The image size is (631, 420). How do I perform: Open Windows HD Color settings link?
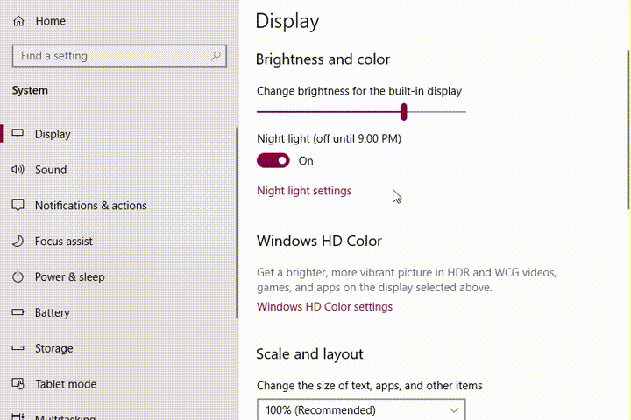click(325, 306)
